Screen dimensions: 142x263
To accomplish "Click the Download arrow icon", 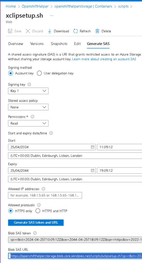I will click(49, 31).
